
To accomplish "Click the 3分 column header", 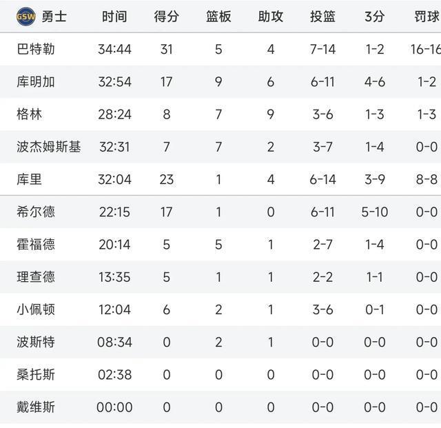I will pos(374,17).
